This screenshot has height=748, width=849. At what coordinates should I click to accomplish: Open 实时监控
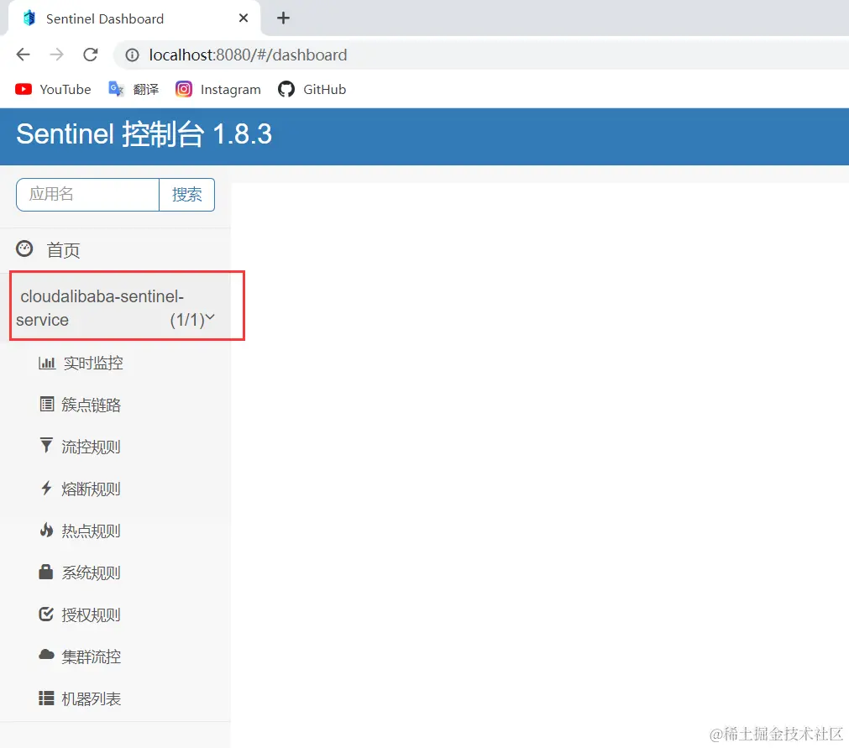93,364
